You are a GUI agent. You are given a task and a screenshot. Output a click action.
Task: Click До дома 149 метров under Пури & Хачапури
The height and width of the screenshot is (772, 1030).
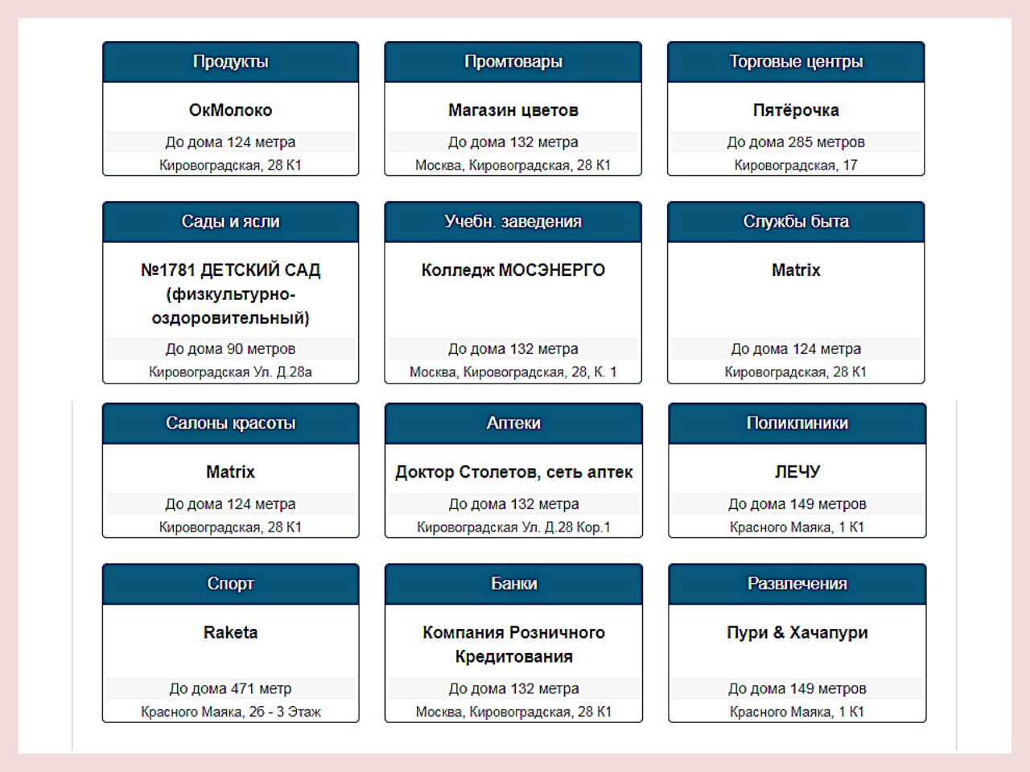797,689
